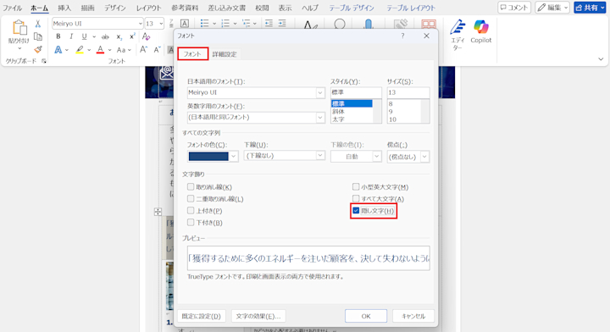This screenshot has width=610, height=332.
Task: Apply strikethrough from the ribbon
Action: click(105, 37)
